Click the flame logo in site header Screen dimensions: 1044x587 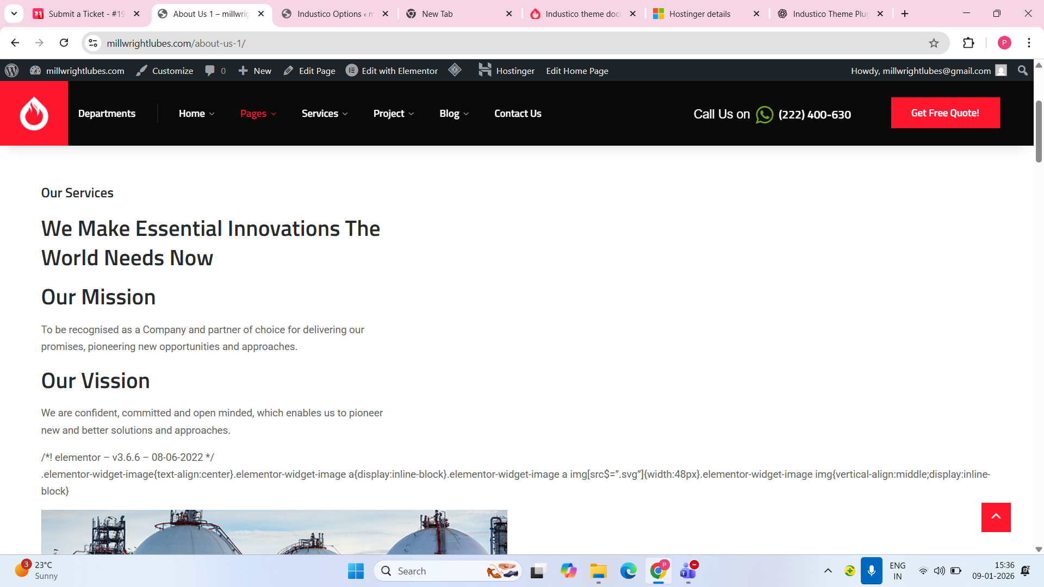pos(34,114)
